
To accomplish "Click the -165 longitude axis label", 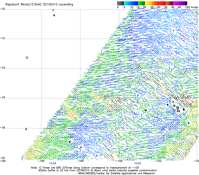I will pyautogui.click(x=3, y=161).
